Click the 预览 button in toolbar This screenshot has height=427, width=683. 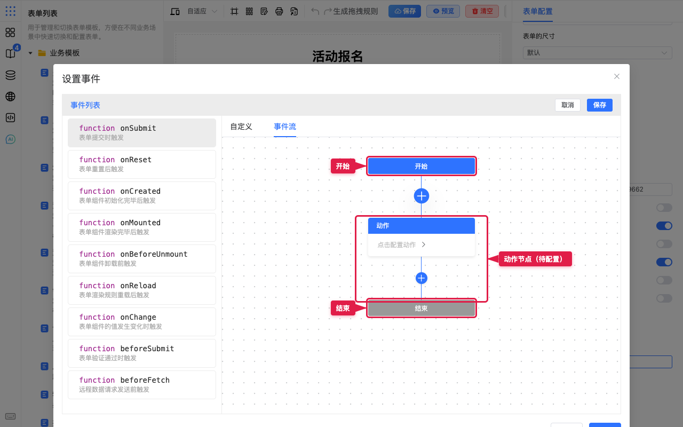click(443, 11)
